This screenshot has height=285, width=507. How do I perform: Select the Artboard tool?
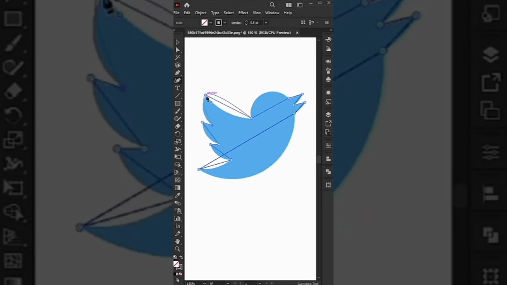[x=177, y=226]
